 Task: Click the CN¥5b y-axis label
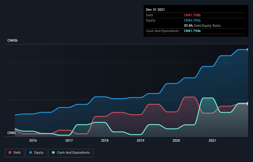(12, 40)
